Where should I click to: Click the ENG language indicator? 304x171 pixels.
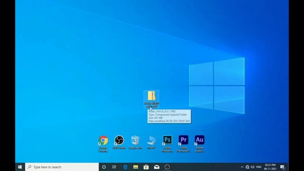coord(259,167)
